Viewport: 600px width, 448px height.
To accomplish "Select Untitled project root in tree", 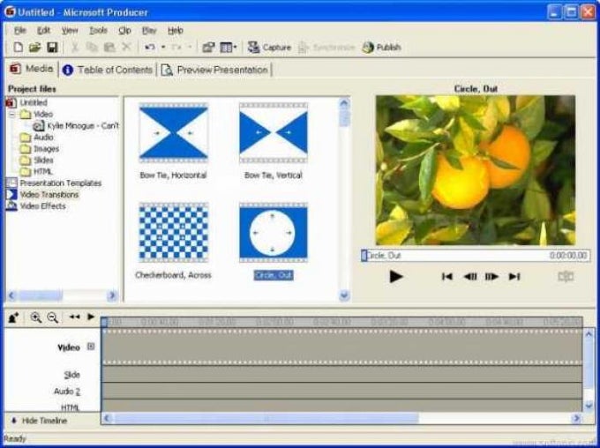I will (x=34, y=102).
